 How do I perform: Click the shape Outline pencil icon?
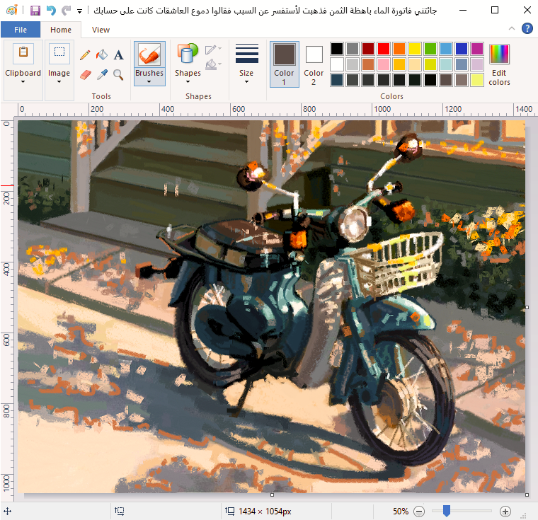(x=211, y=50)
